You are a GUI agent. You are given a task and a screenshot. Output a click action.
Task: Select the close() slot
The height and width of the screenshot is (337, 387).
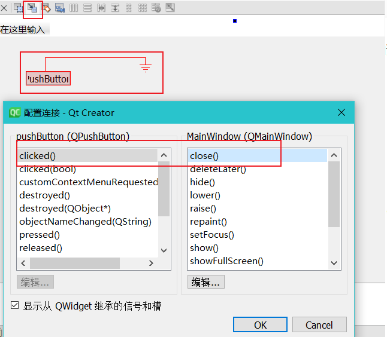(x=258, y=155)
